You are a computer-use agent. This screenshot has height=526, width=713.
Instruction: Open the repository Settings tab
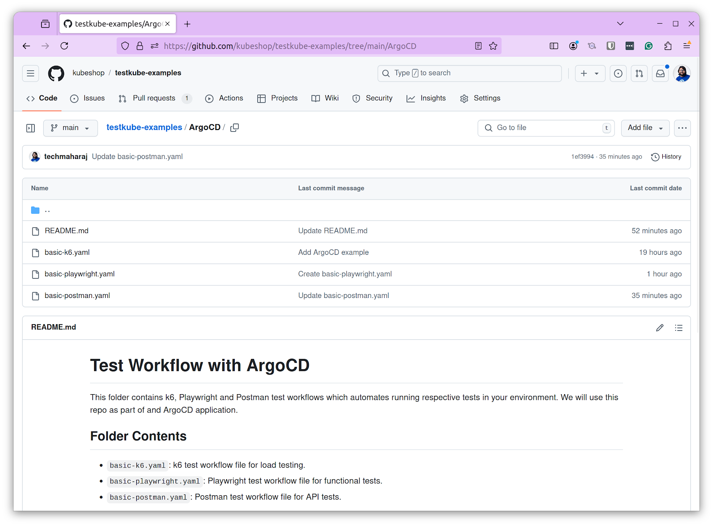pyautogui.click(x=480, y=98)
